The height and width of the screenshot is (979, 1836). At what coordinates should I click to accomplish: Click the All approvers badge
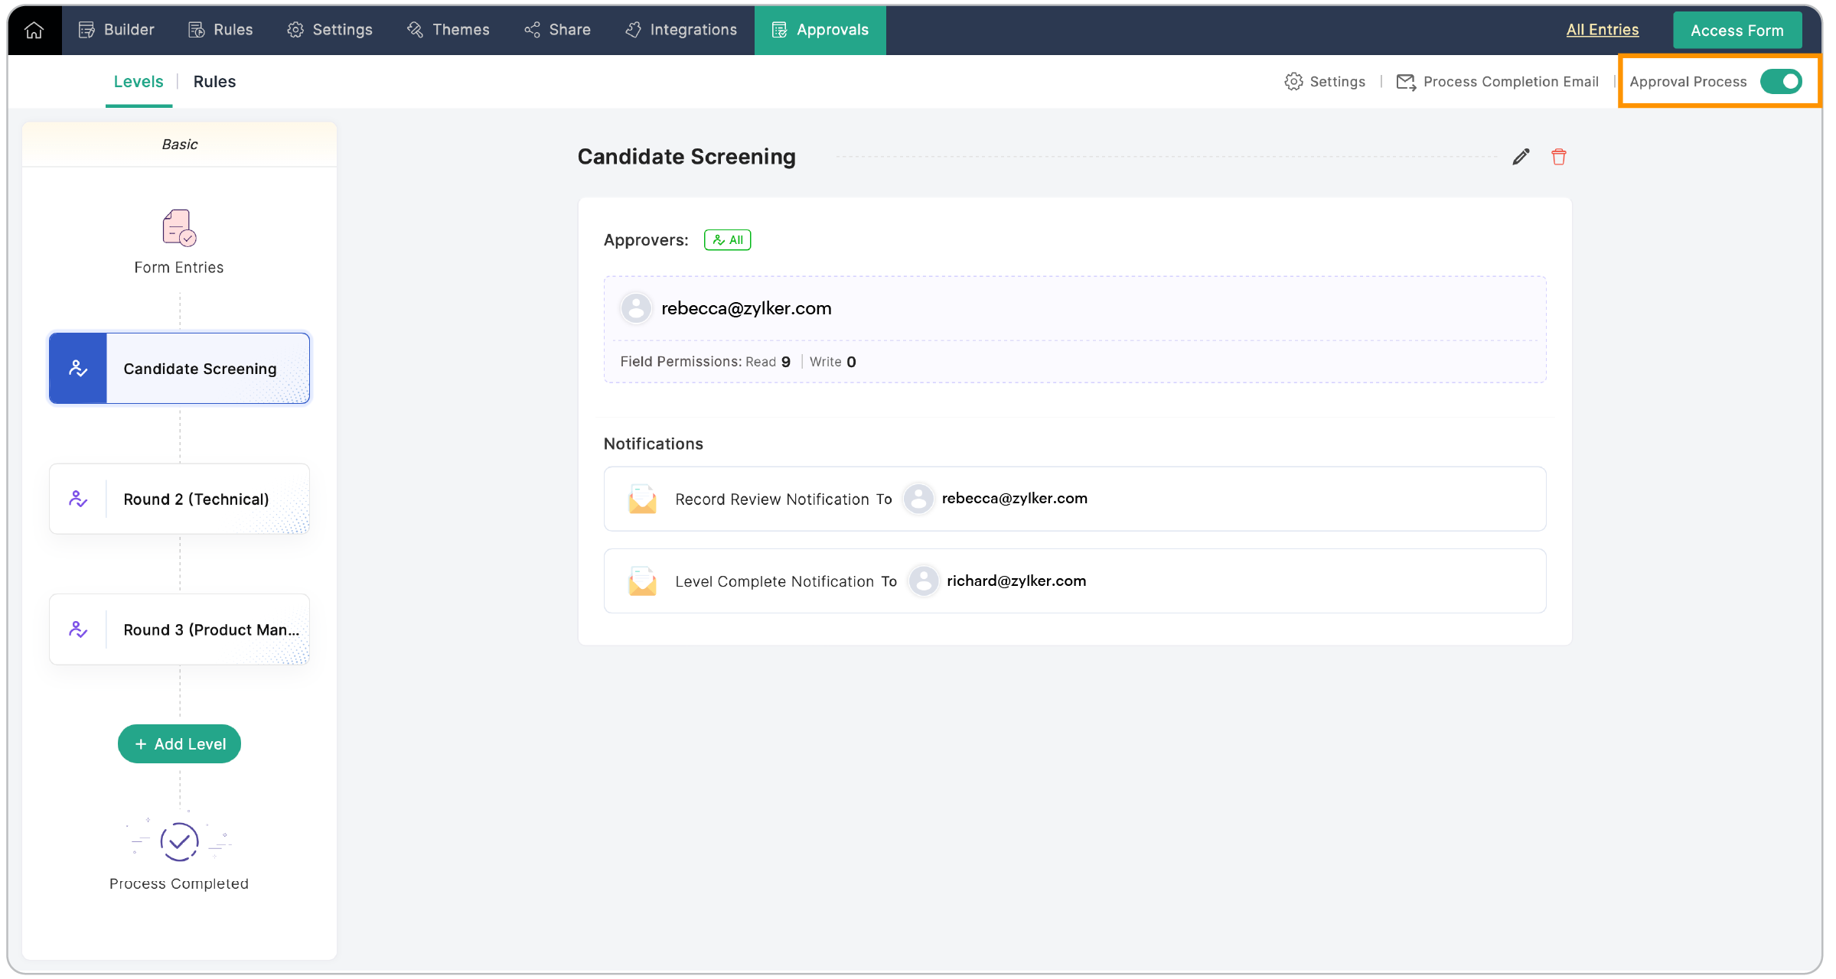[x=727, y=240]
